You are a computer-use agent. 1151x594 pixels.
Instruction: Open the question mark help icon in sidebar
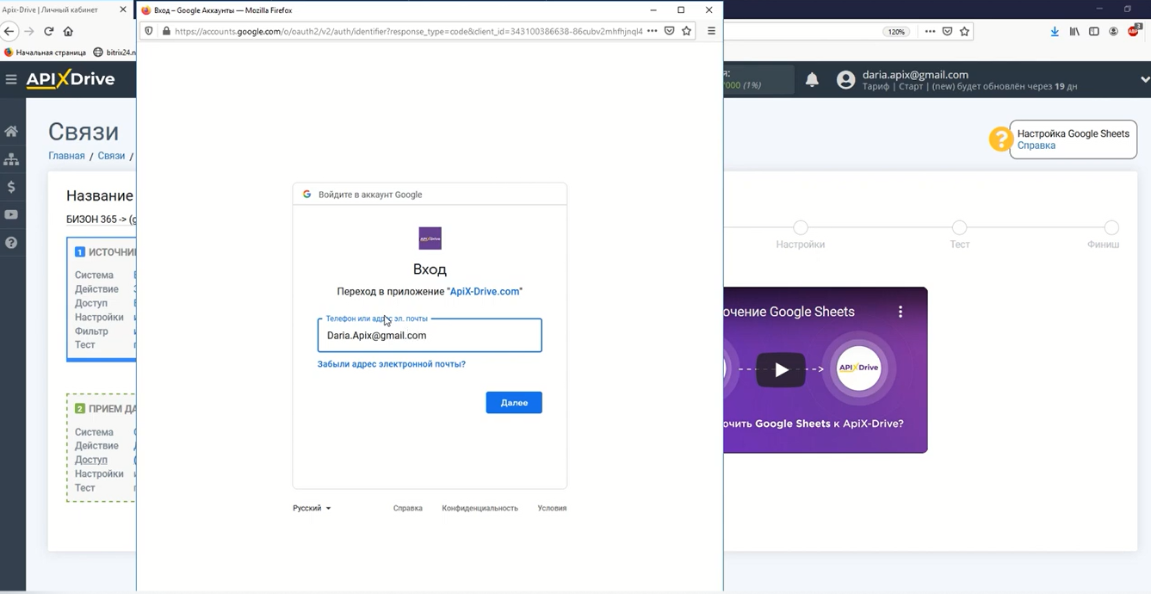(11, 243)
